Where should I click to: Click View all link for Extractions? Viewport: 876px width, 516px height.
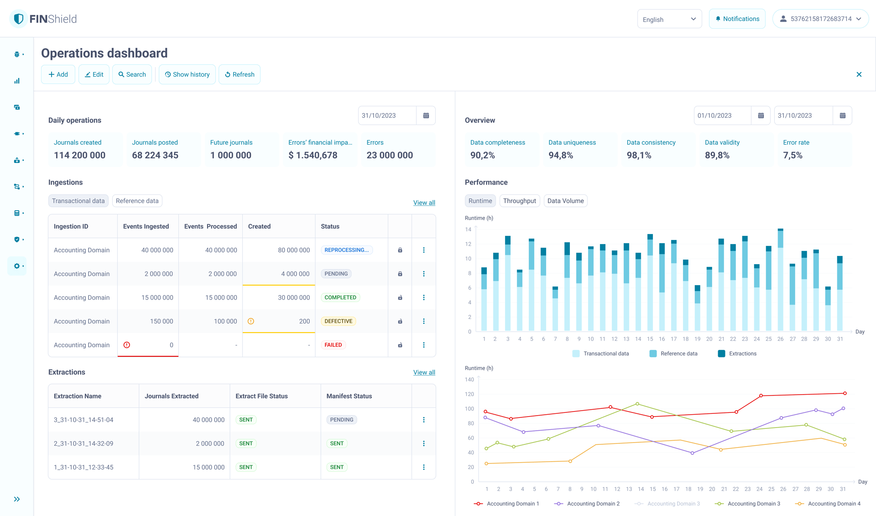(424, 372)
